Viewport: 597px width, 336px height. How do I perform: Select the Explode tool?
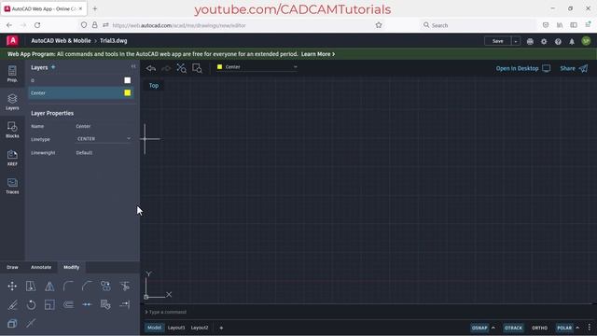click(31, 324)
